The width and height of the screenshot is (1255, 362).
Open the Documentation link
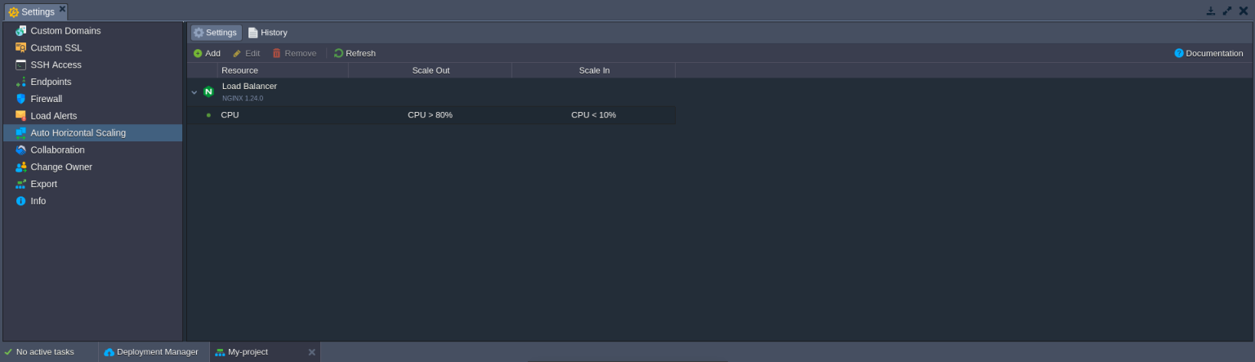(x=1208, y=53)
